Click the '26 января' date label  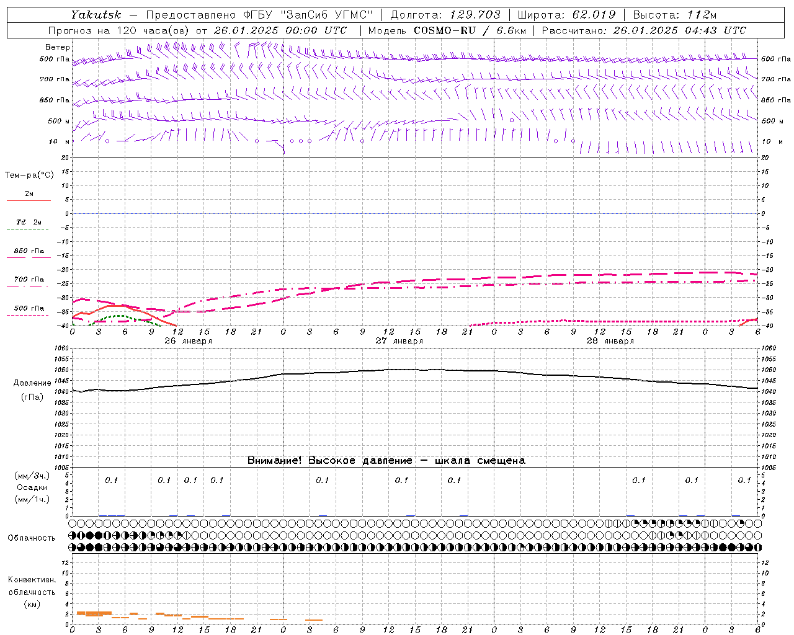coord(188,341)
